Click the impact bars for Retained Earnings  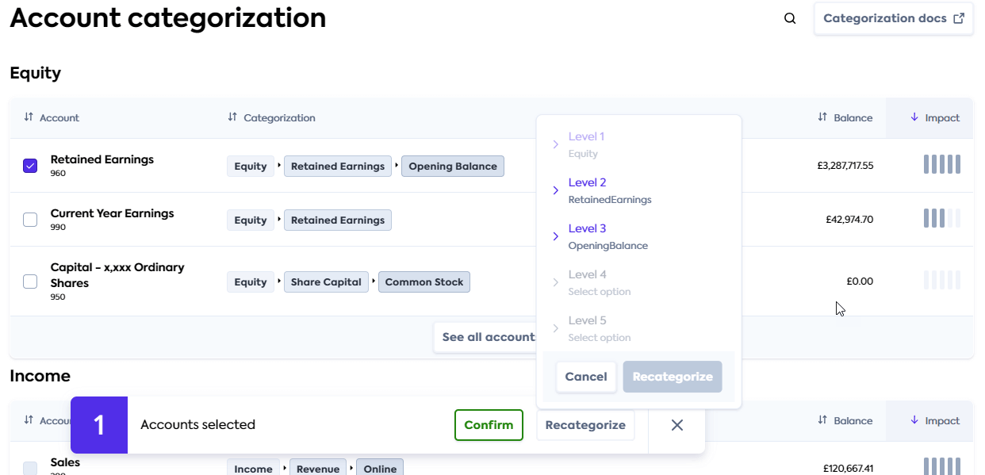941,163
